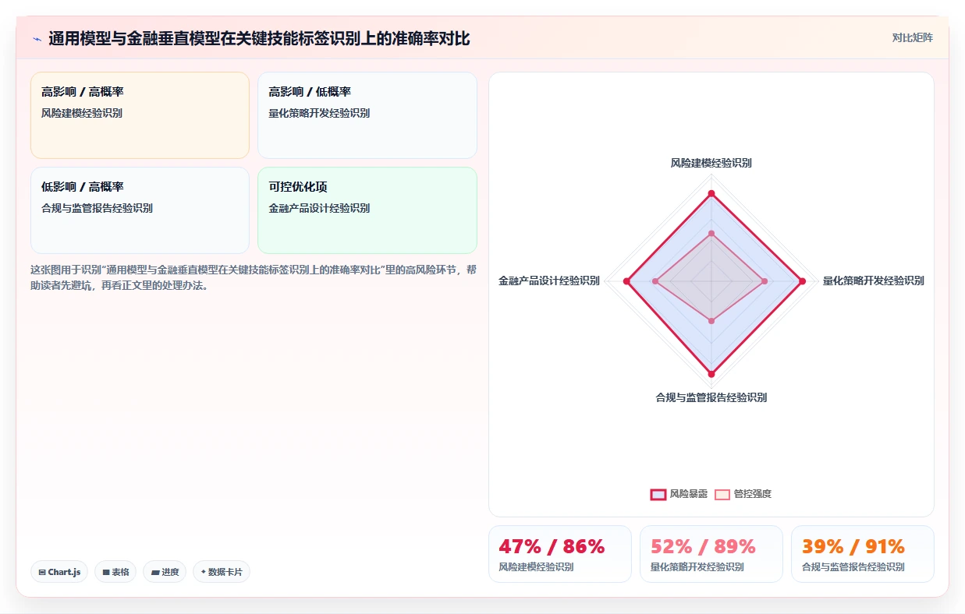Click the 对比矩阵 label in the header

(x=912, y=37)
